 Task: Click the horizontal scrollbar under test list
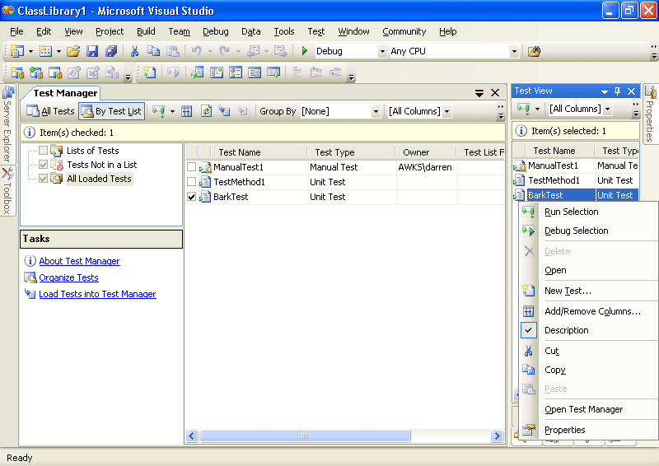coord(304,436)
